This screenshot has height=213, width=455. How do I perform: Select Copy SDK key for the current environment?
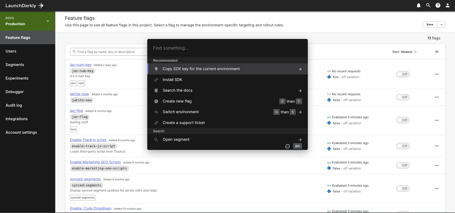click(227, 69)
